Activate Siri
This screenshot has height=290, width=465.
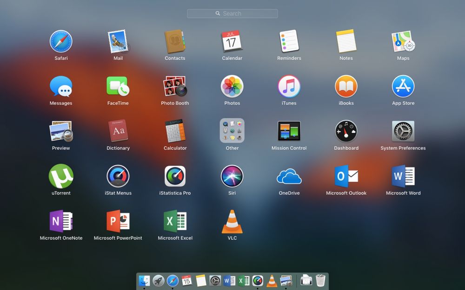point(232,176)
